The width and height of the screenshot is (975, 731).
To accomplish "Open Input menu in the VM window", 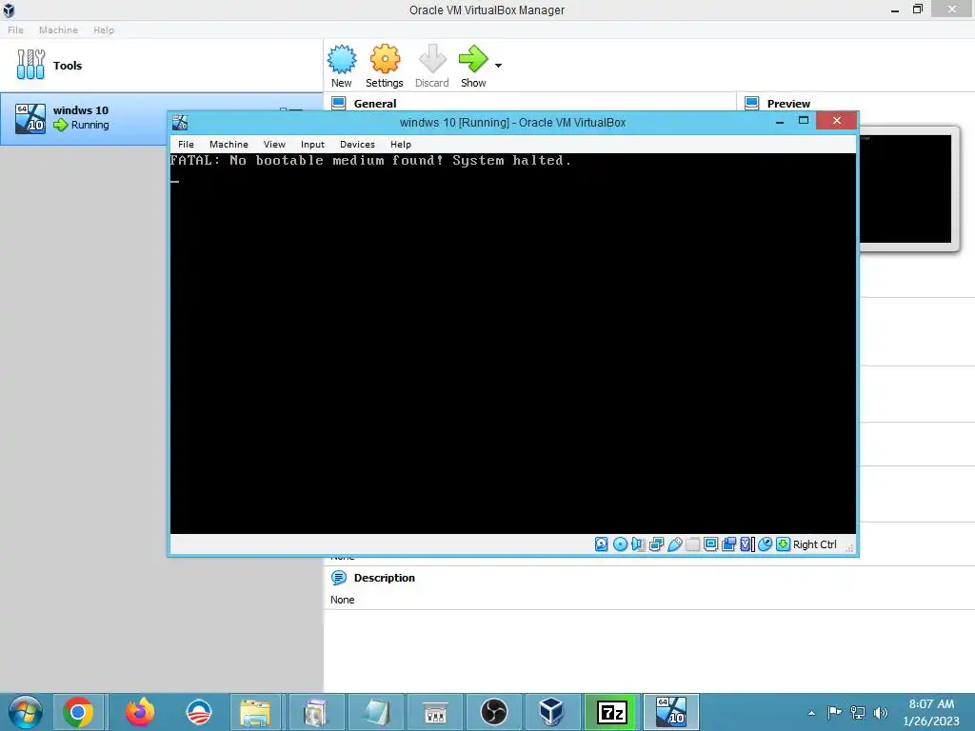I will point(312,145).
